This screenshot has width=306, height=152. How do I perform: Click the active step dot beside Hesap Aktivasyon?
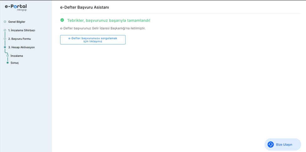click(5, 47)
